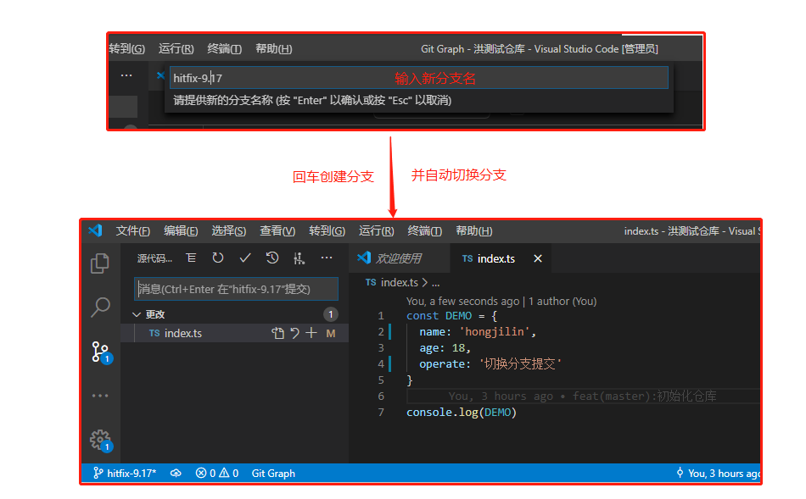Screen dimensions: 806x499
Task: Open the Explorer sidebar icon
Action: tap(100, 263)
